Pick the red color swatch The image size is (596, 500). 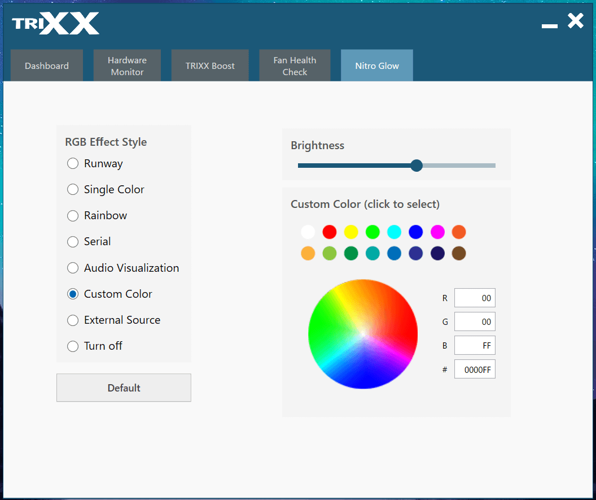[x=330, y=232]
